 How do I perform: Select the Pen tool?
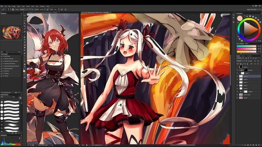pyautogui.click(x=25, y=53)
